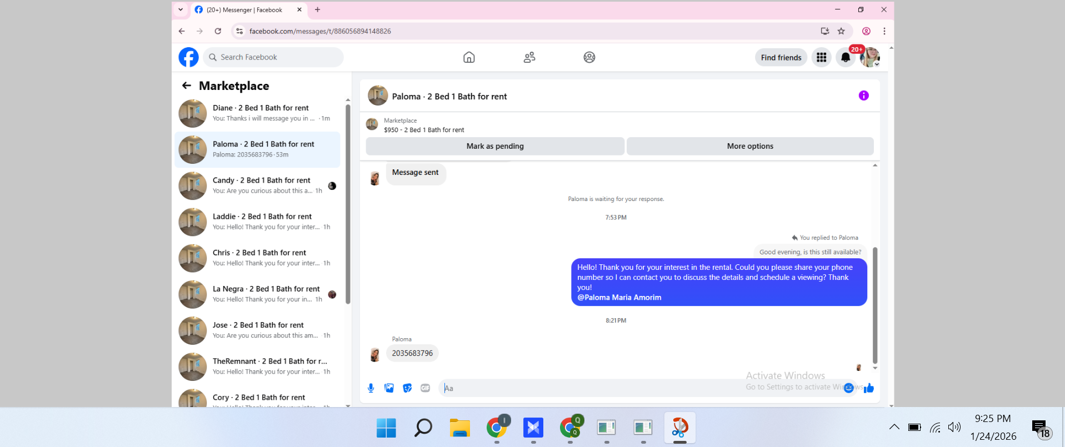
Task: Install the app from the address bar icon
Action: click(825, 31)
